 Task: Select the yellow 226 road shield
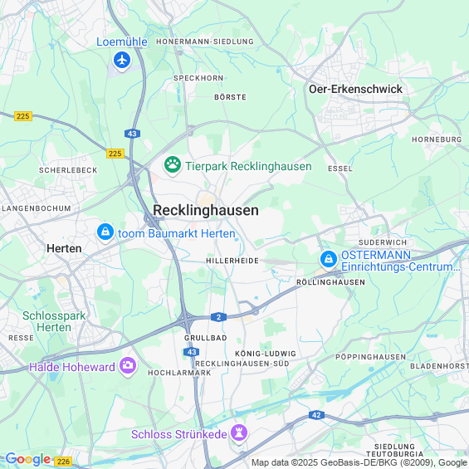click(x=64, y=462)
